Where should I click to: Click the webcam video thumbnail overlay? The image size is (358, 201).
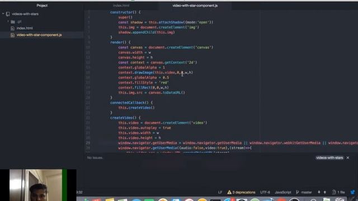38,185
